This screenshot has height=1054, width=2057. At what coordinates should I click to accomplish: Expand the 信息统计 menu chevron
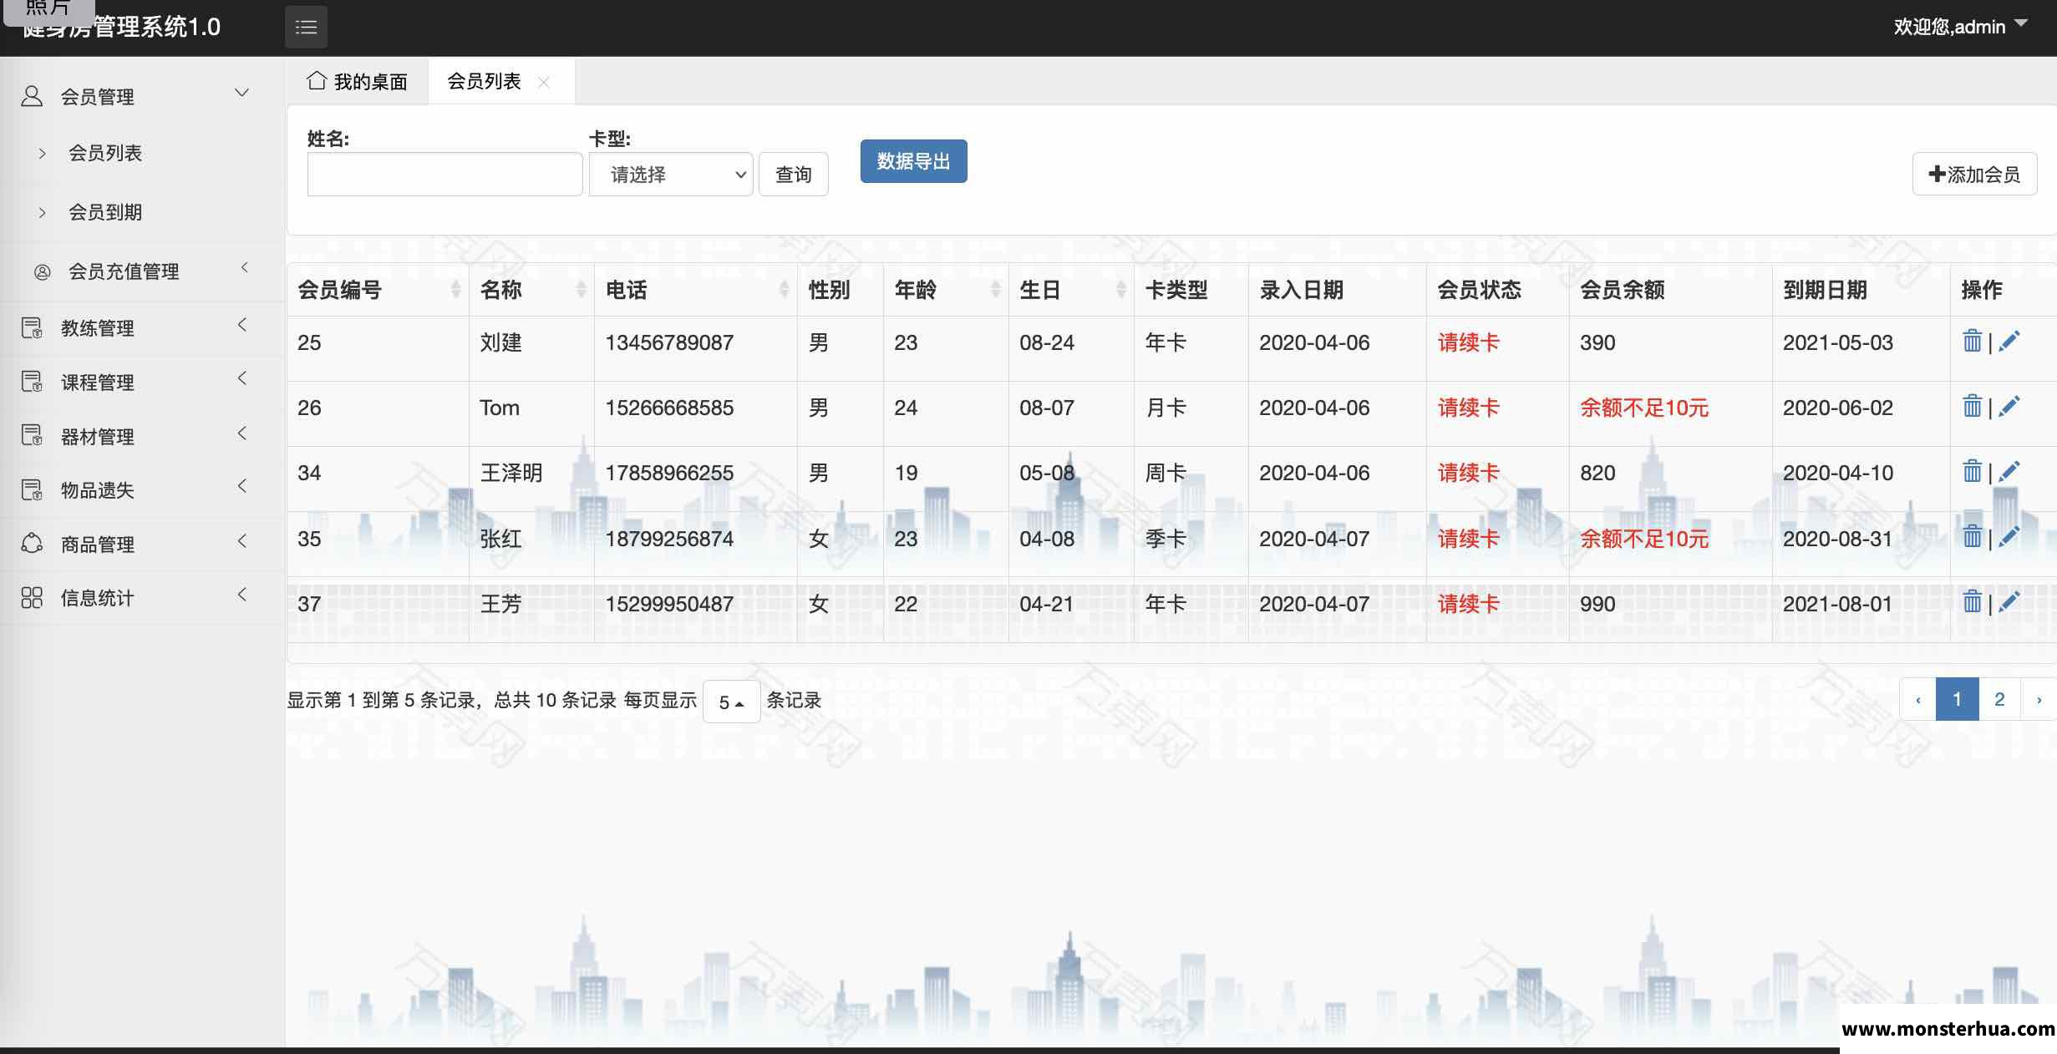pyautogui.click(x=242, y=595)
